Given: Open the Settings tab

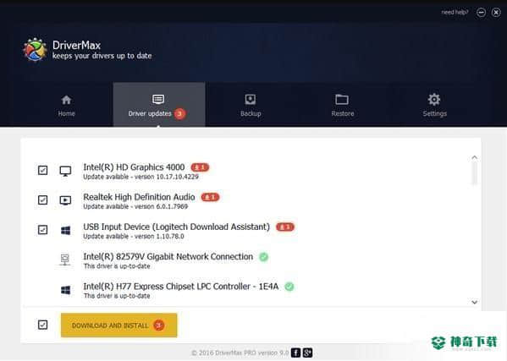Looking at the screenshot, I should tap(434, 106).
